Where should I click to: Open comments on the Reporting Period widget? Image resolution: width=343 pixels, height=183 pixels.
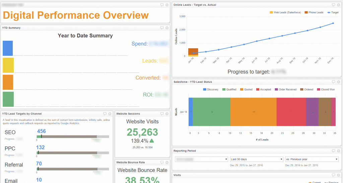[333, 151]
